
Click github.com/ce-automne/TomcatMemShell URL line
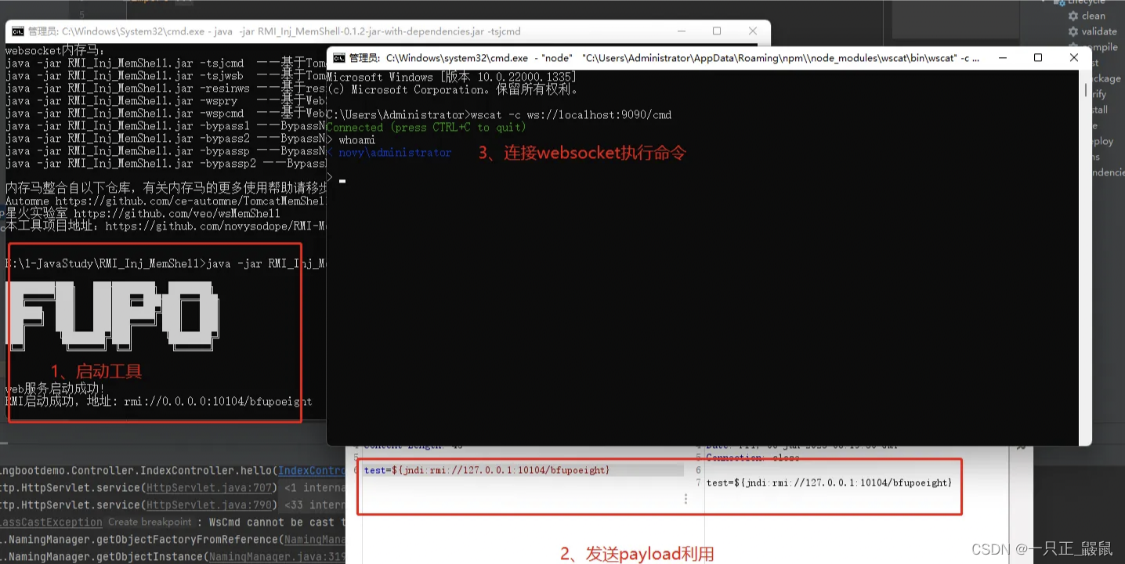tap(165, 201)
